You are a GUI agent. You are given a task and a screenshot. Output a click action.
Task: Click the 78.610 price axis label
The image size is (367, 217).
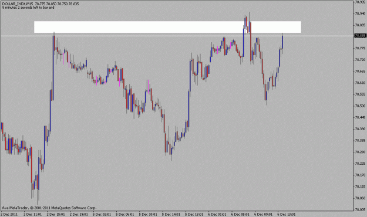(360, 83)
